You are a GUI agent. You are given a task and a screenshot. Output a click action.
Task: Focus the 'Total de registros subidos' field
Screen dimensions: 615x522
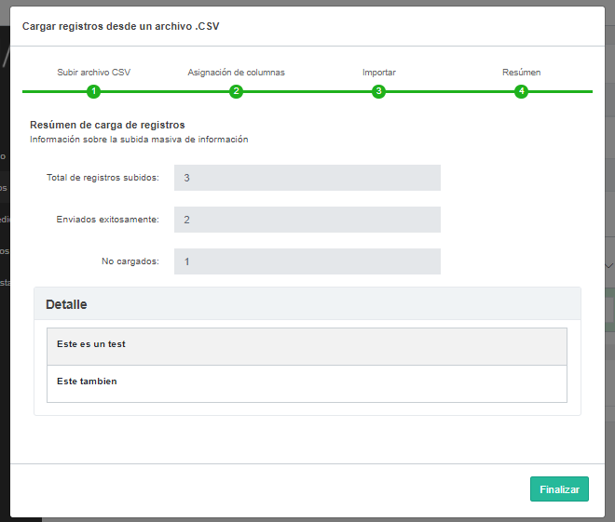point(307,178)
